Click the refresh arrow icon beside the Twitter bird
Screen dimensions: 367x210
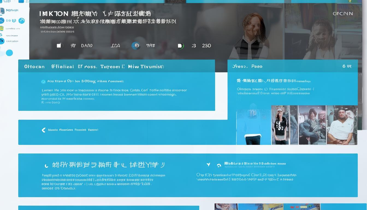coord(218,165)
